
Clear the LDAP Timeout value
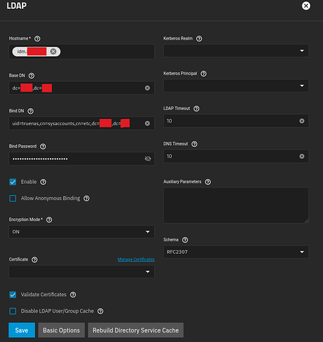coord(302,121)
